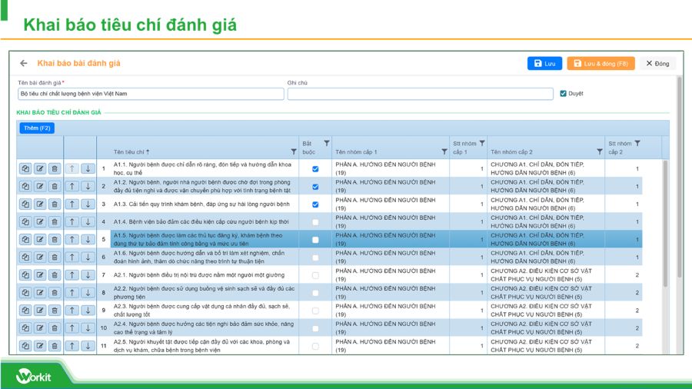692x389 pixels.
Task: Copy row 7 (A2.1) criterion
Action: 25,274
